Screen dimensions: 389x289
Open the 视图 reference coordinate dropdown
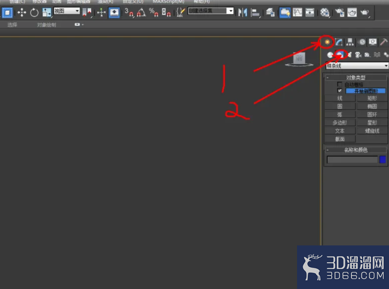(67, 11)
